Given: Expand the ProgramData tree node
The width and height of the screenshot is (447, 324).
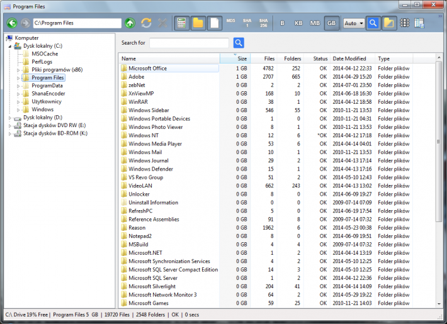Looking at the screenshot, I should pyautogui.click(x=18, y=86).
